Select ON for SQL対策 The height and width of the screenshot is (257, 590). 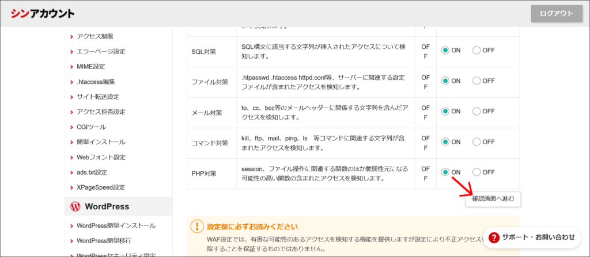click(x=445, y=51)
